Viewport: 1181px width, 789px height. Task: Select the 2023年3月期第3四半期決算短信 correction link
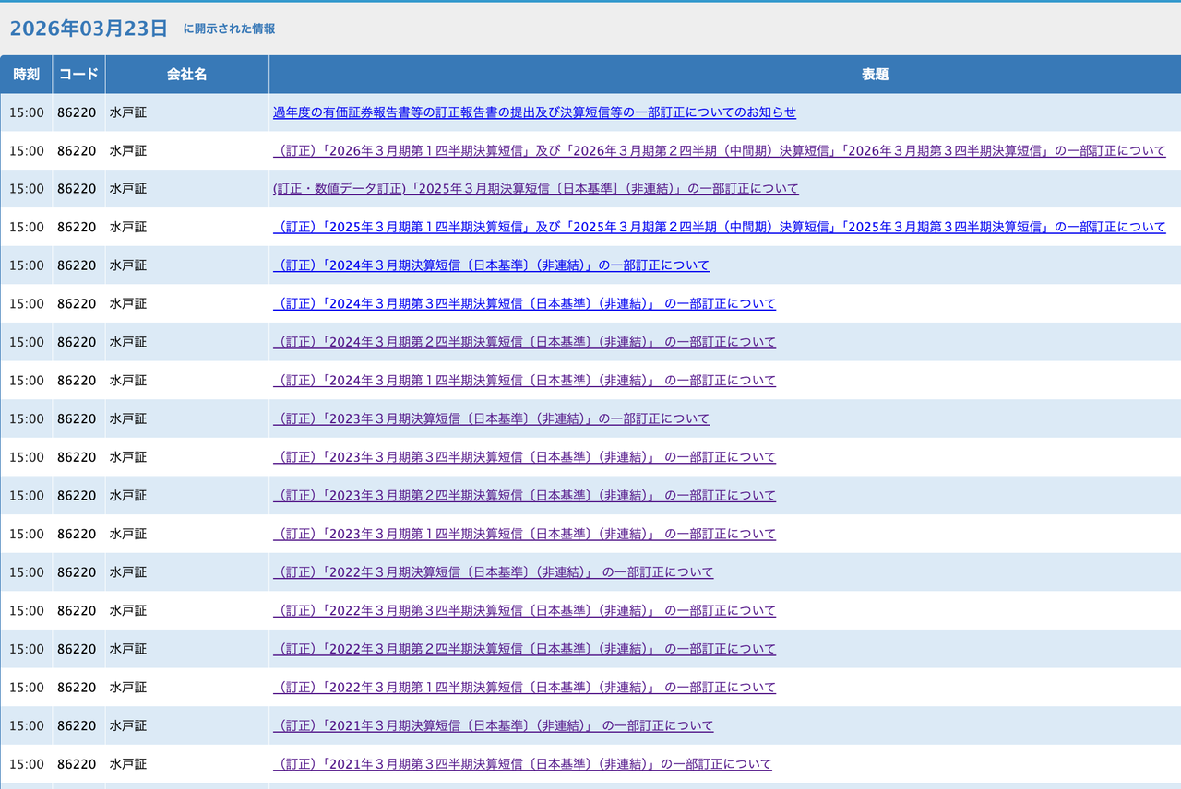coord(524,457)
